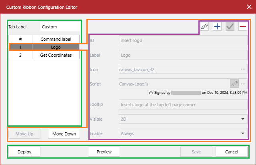The height and width of the screenshot is (165, 256).
Task: Click the Tooltip text field
Action: 183,105
